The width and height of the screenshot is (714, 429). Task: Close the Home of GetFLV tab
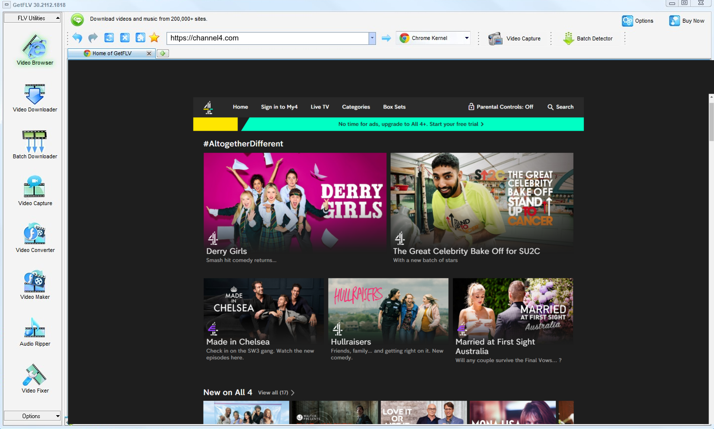click(149, 53)
